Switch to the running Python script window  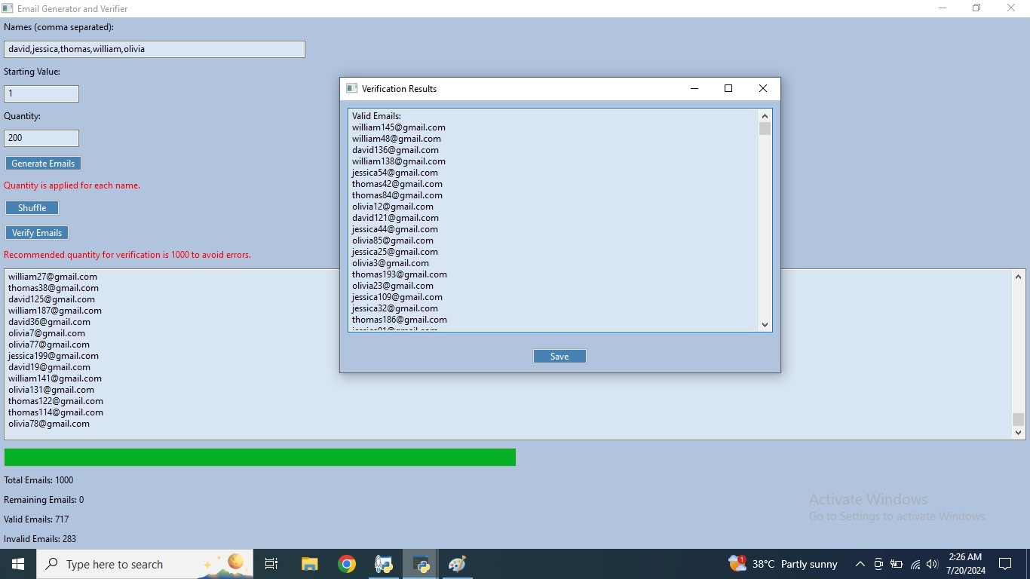point(420,563)
